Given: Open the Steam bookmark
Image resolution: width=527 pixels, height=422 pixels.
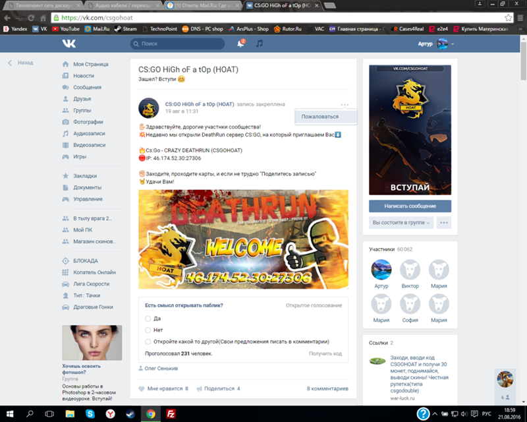Looking at the screenshot, I should point(125,29).
